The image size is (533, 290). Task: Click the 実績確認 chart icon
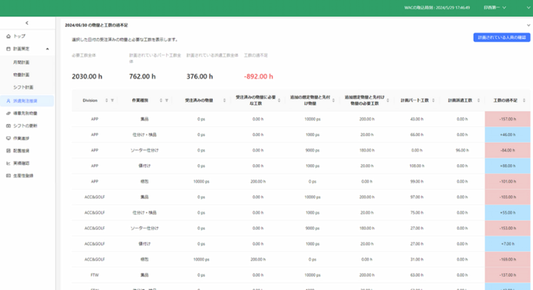click(8, 163)
